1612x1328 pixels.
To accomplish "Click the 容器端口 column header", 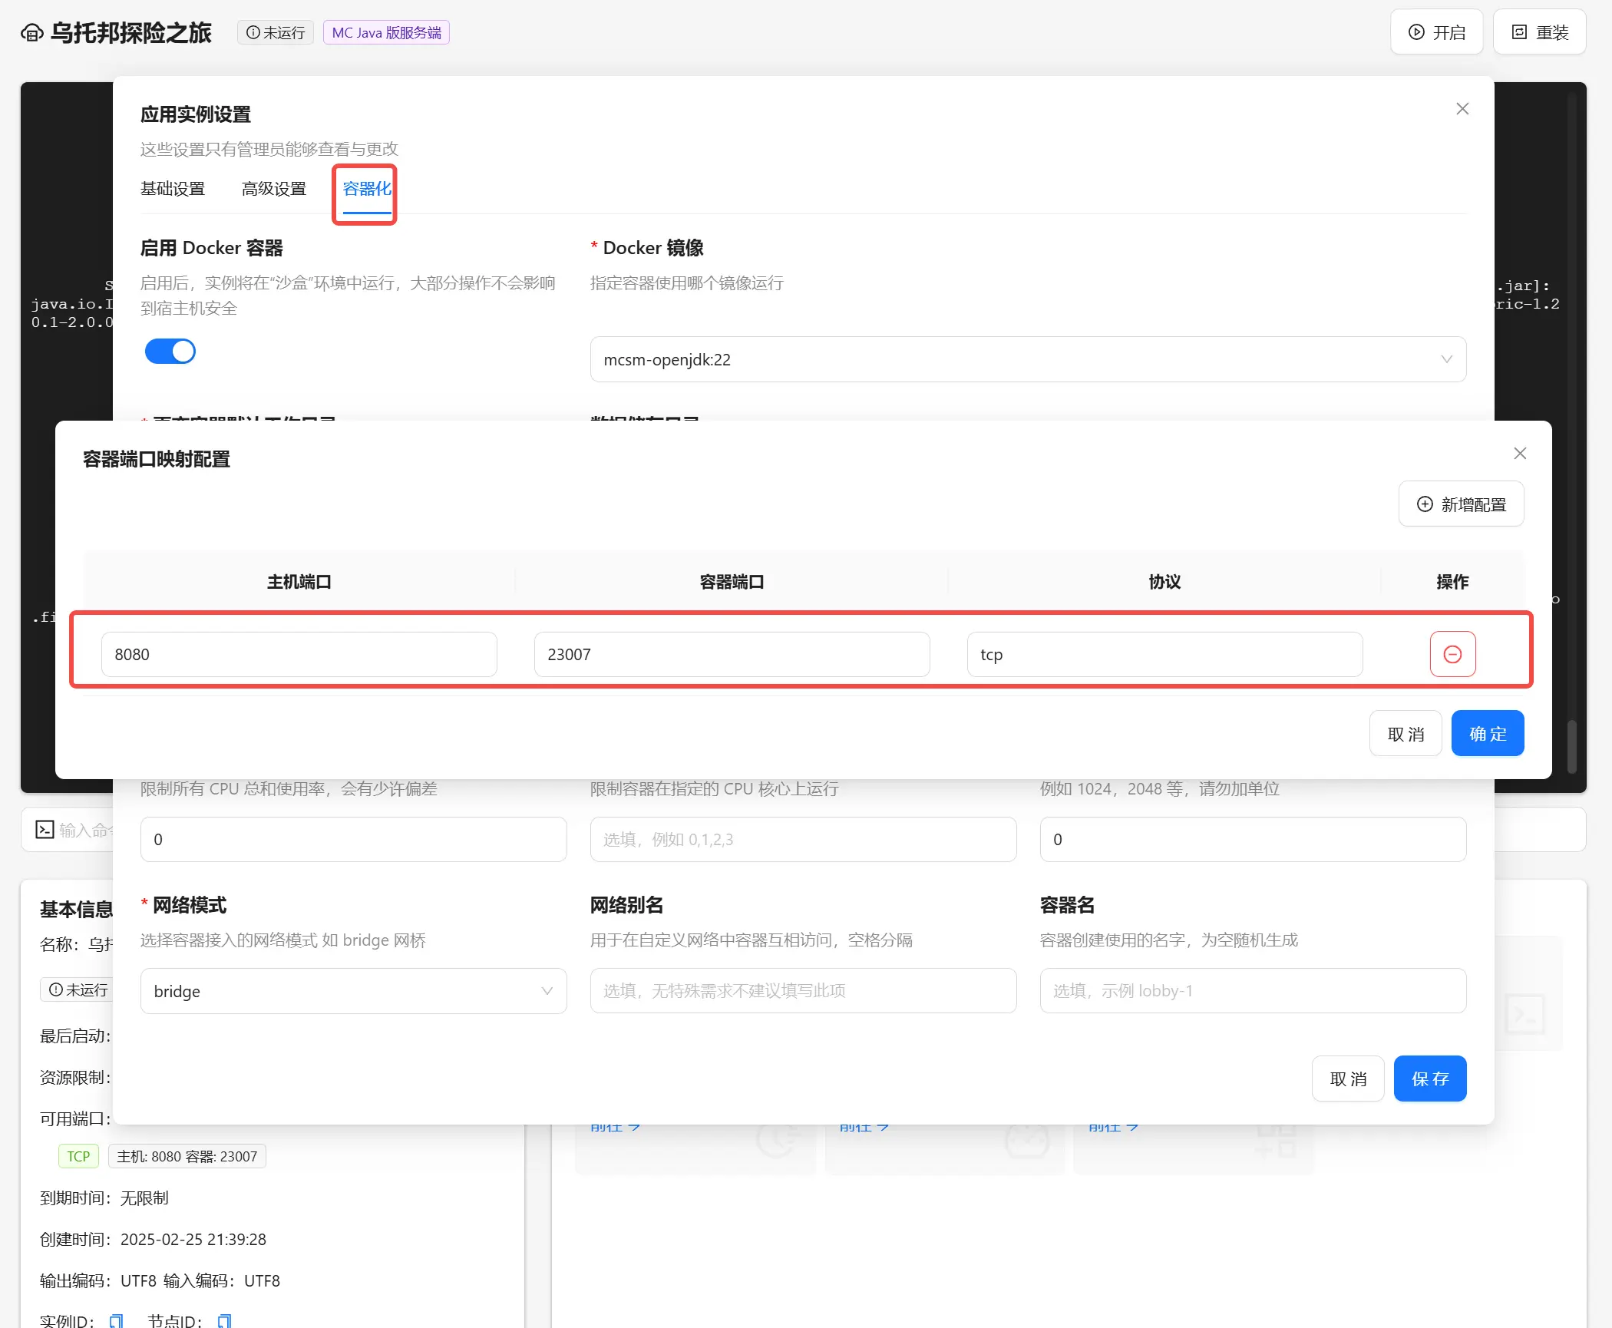I will click(x=732, y=582).
